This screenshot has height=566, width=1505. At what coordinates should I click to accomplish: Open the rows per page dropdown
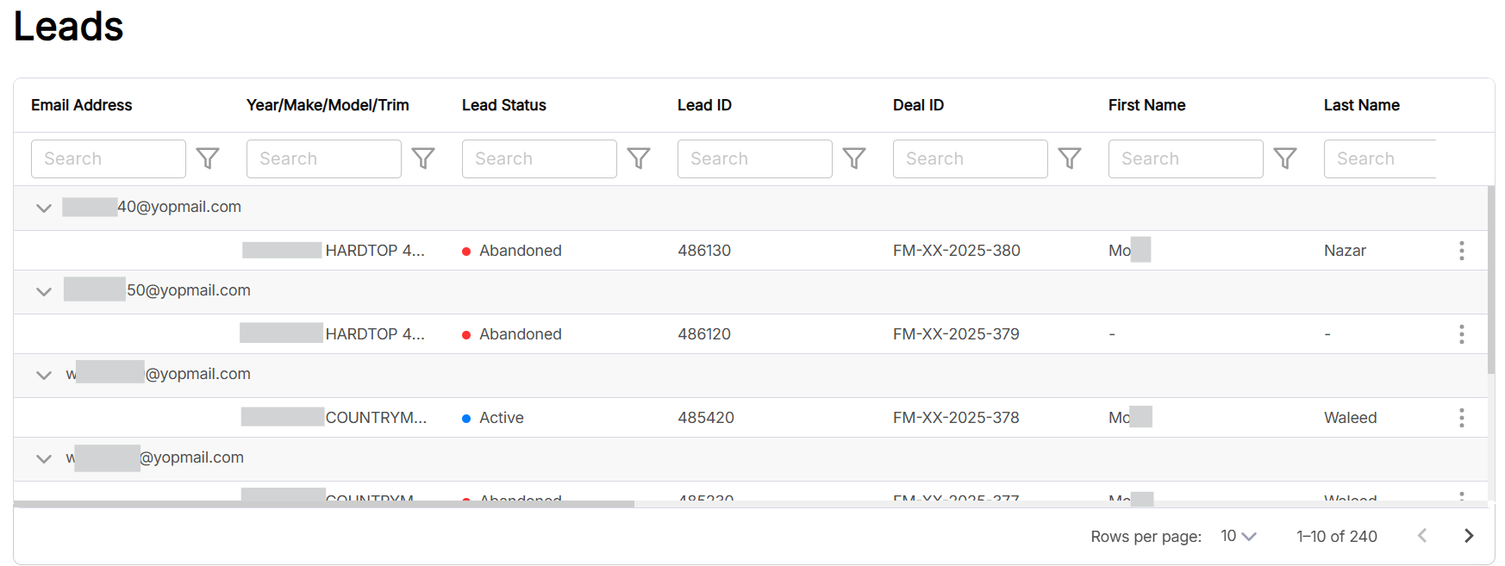(x=1239, y=536)
